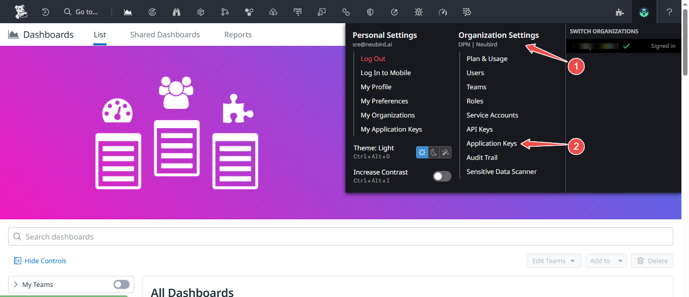Open the Add to dropdown
689x297 pixels.
[x=606, y=261]
